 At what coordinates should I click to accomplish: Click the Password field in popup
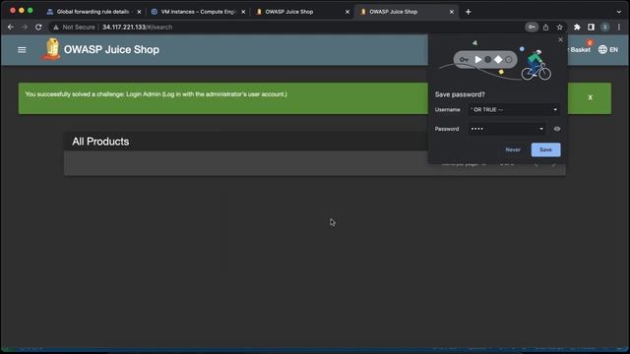507,129
